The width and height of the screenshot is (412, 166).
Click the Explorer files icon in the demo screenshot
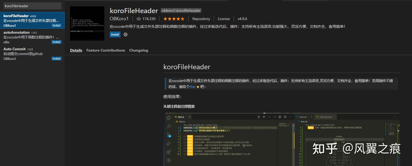pos(169,118)
